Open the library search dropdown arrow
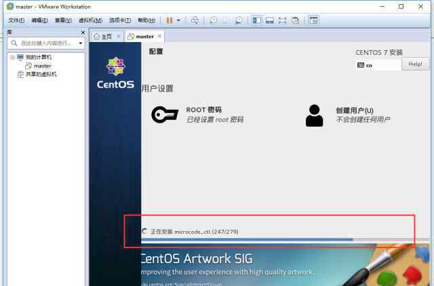Screen dimensions: 434x286 tap(81, 43)
